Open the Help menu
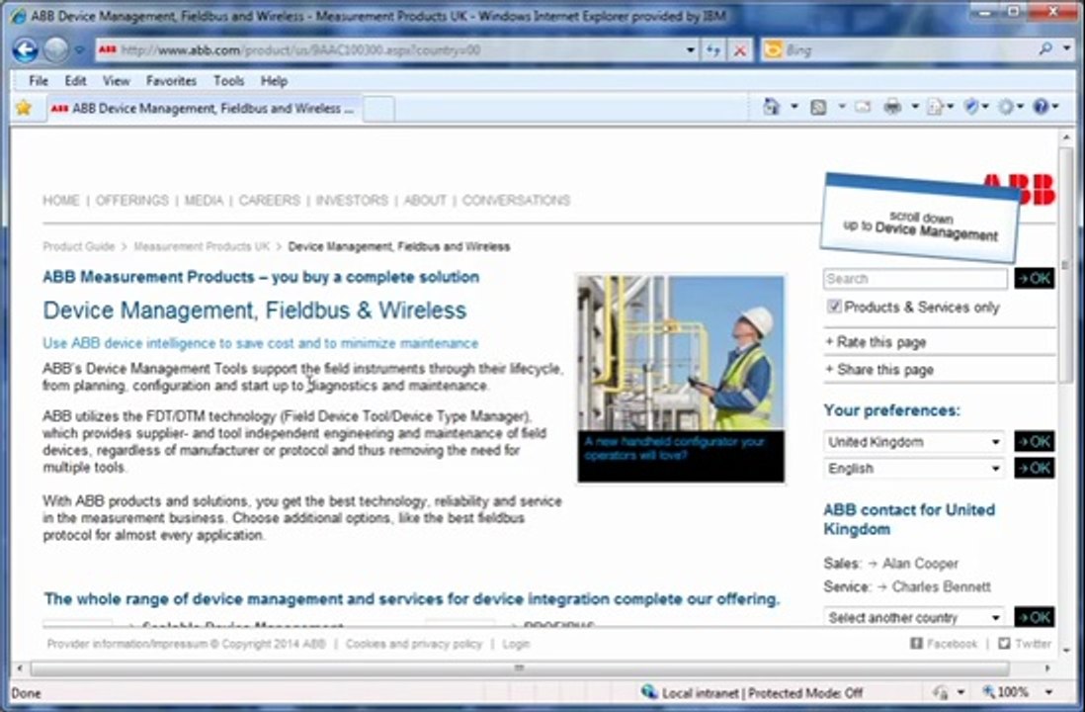 (x=274, y=81)
